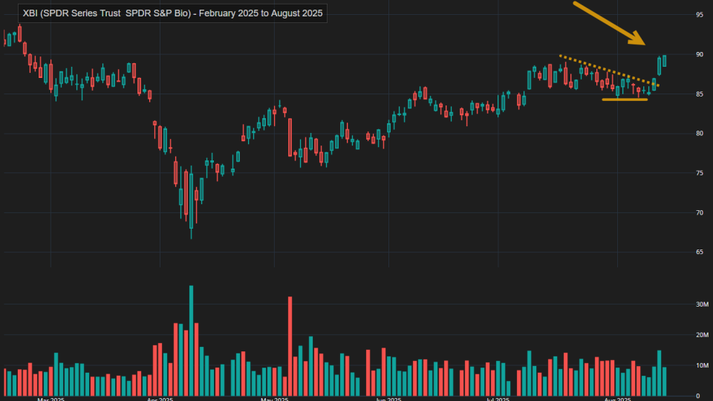The image size is (713, 401).
Task: Select the tall red volume bar in May
Action: click(290, 346)
